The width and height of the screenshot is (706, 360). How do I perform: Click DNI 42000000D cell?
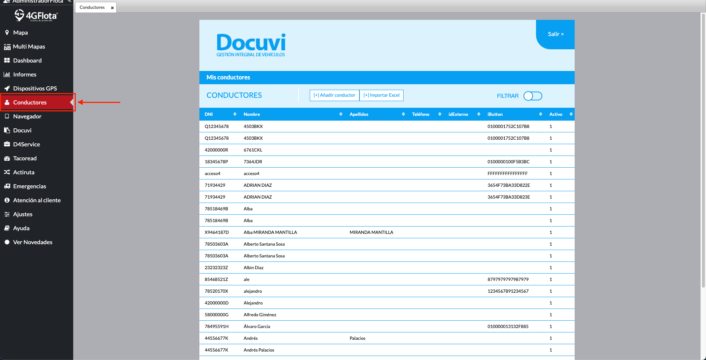tap(216, 303)
